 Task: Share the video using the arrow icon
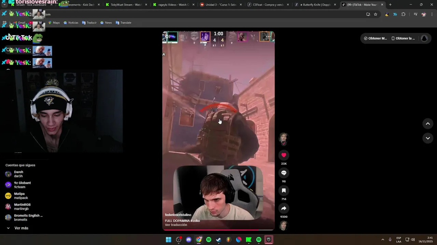284,208
